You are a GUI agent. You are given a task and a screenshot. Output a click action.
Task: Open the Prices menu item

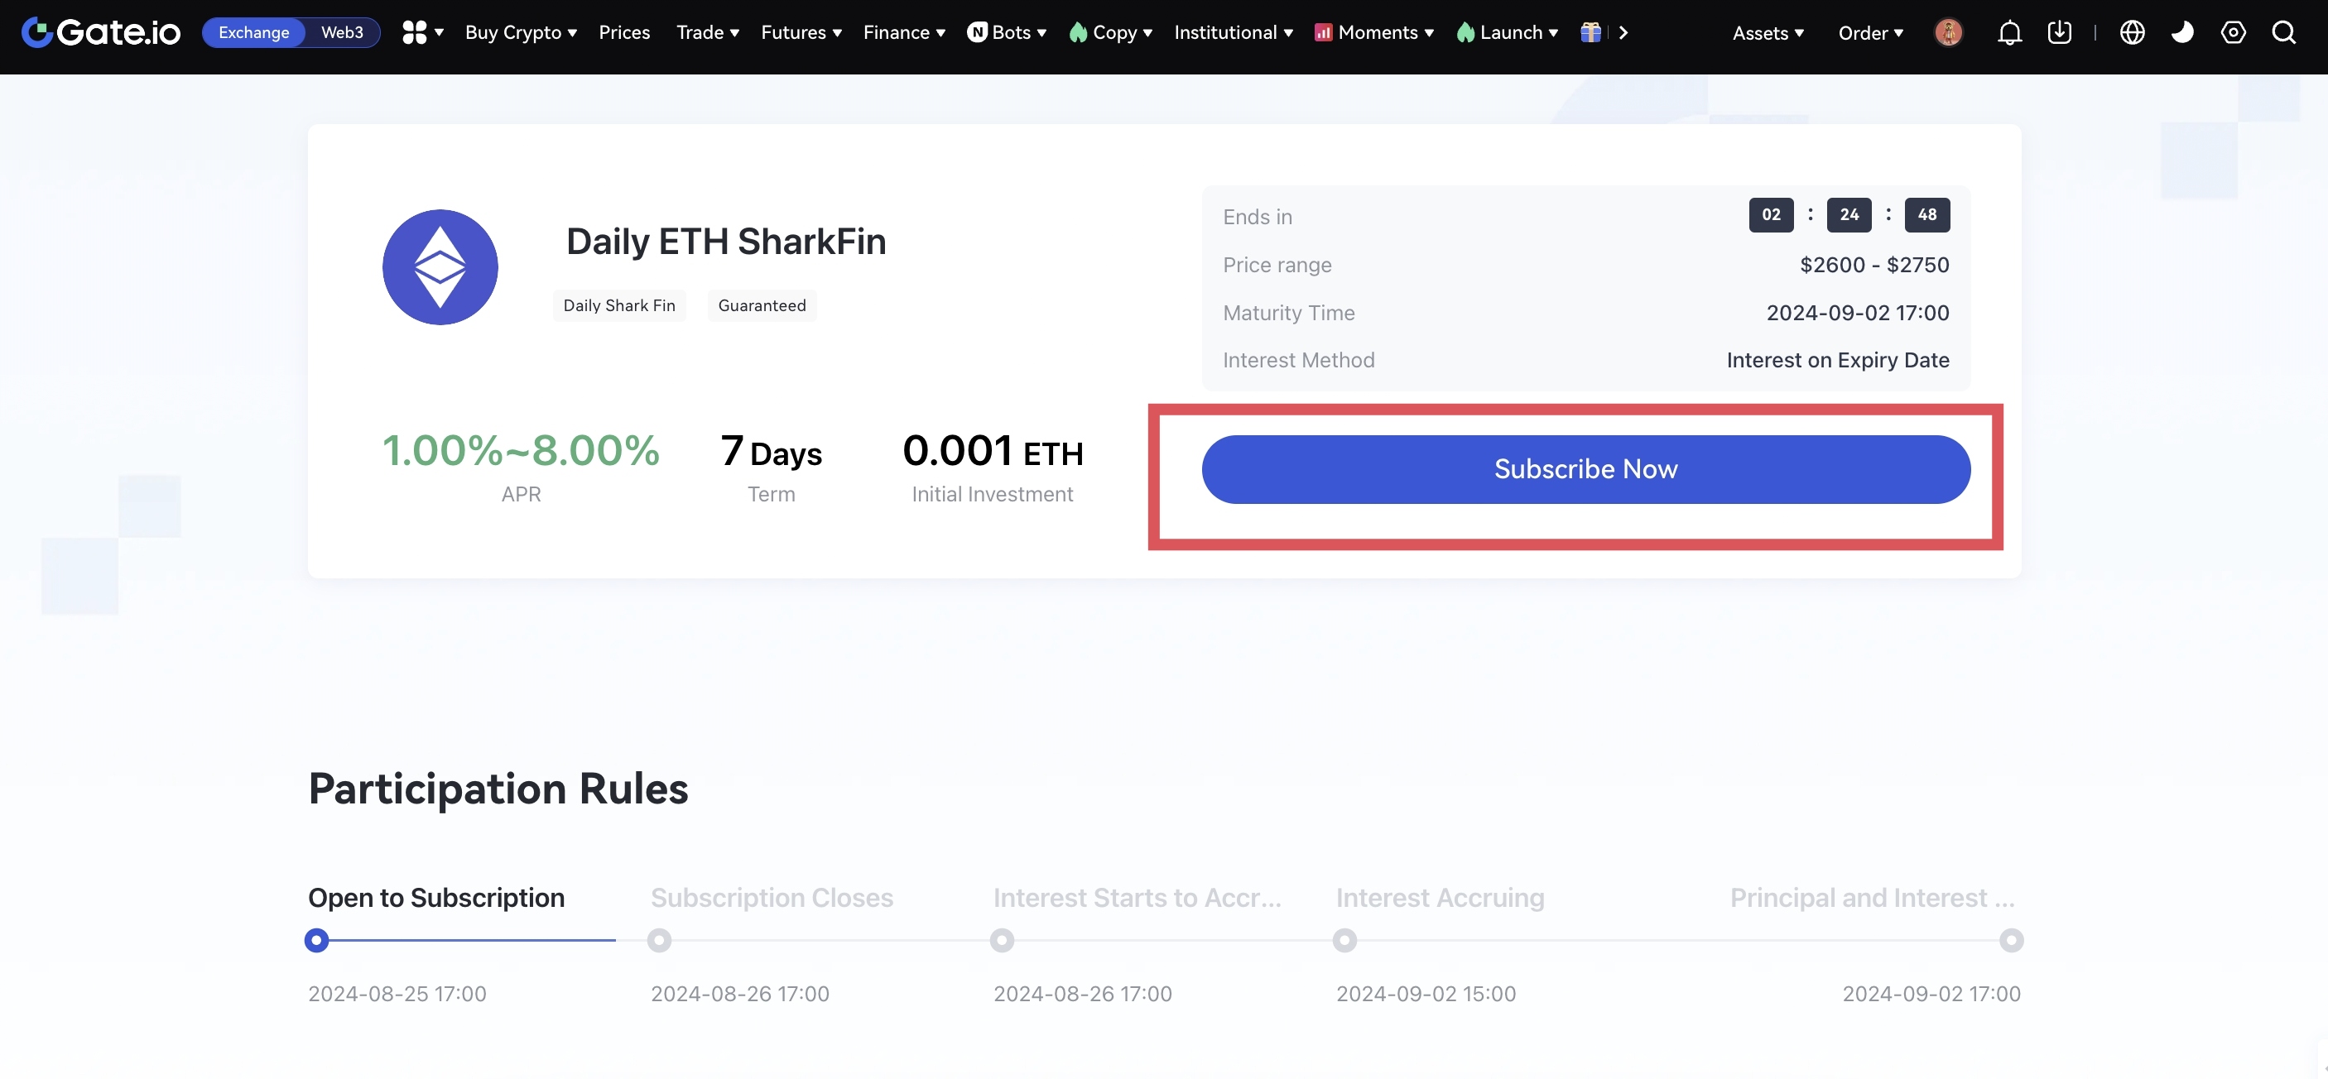(624, 32)
